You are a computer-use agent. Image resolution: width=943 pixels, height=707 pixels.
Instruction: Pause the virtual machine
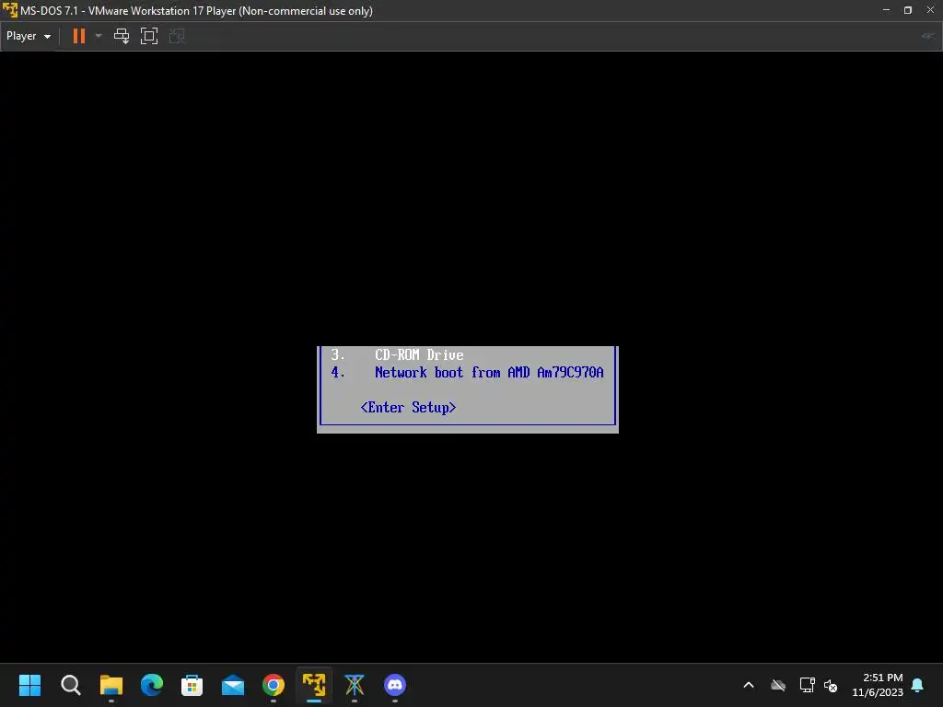79,36
